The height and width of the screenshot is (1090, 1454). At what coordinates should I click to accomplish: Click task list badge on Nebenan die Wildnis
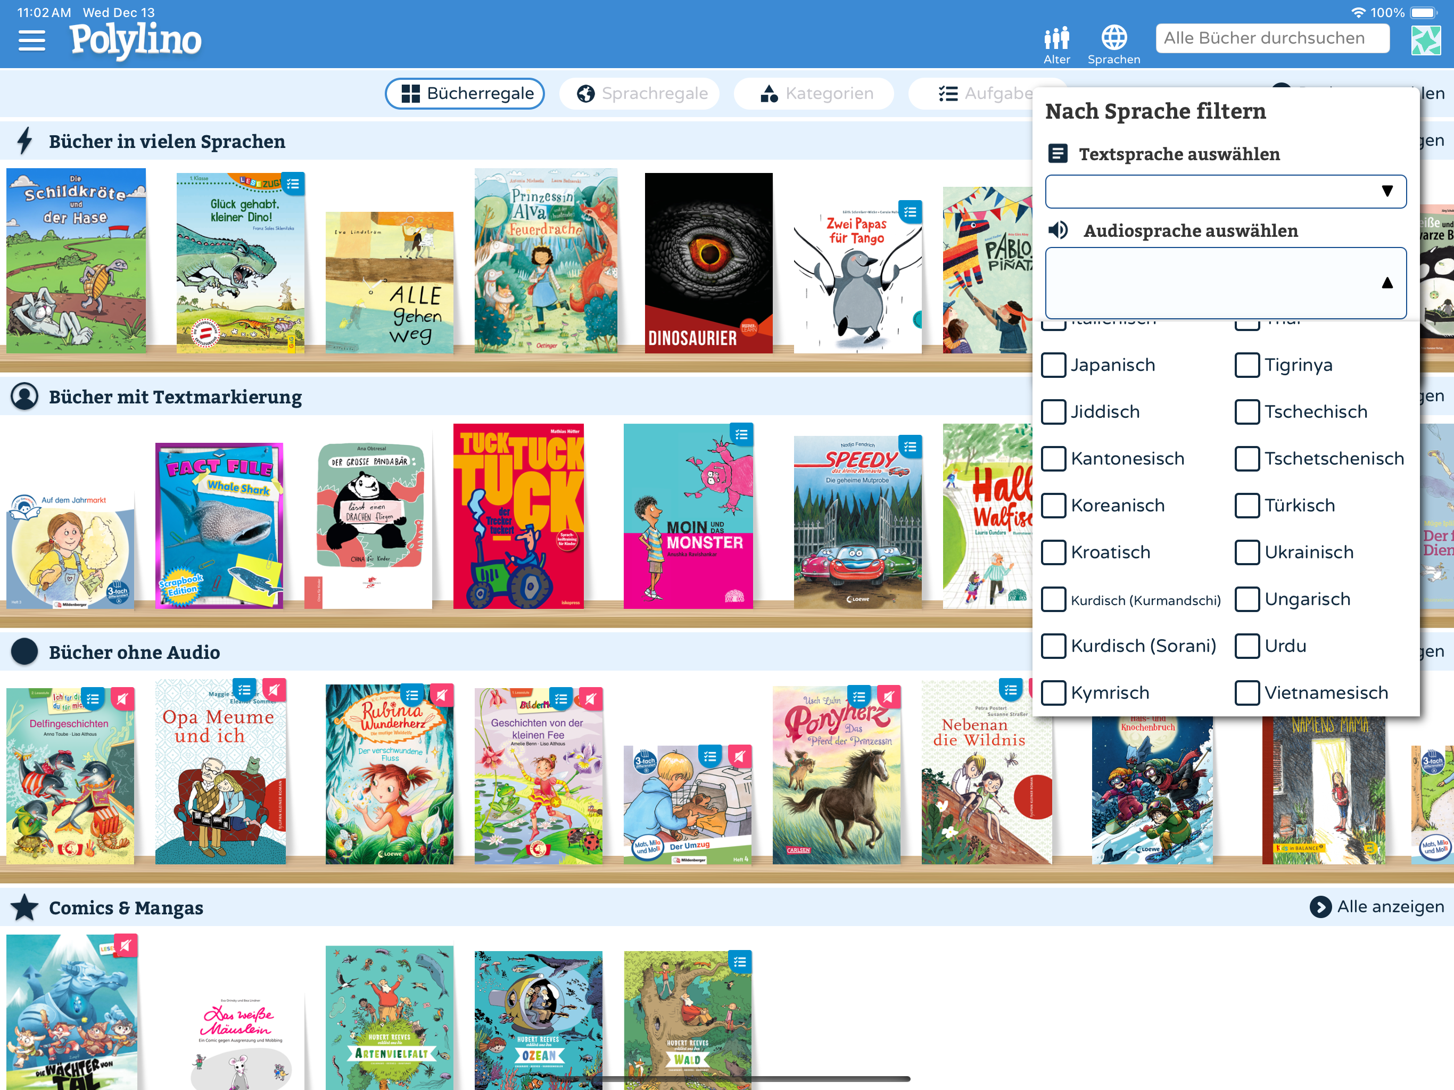point(1010,690)
